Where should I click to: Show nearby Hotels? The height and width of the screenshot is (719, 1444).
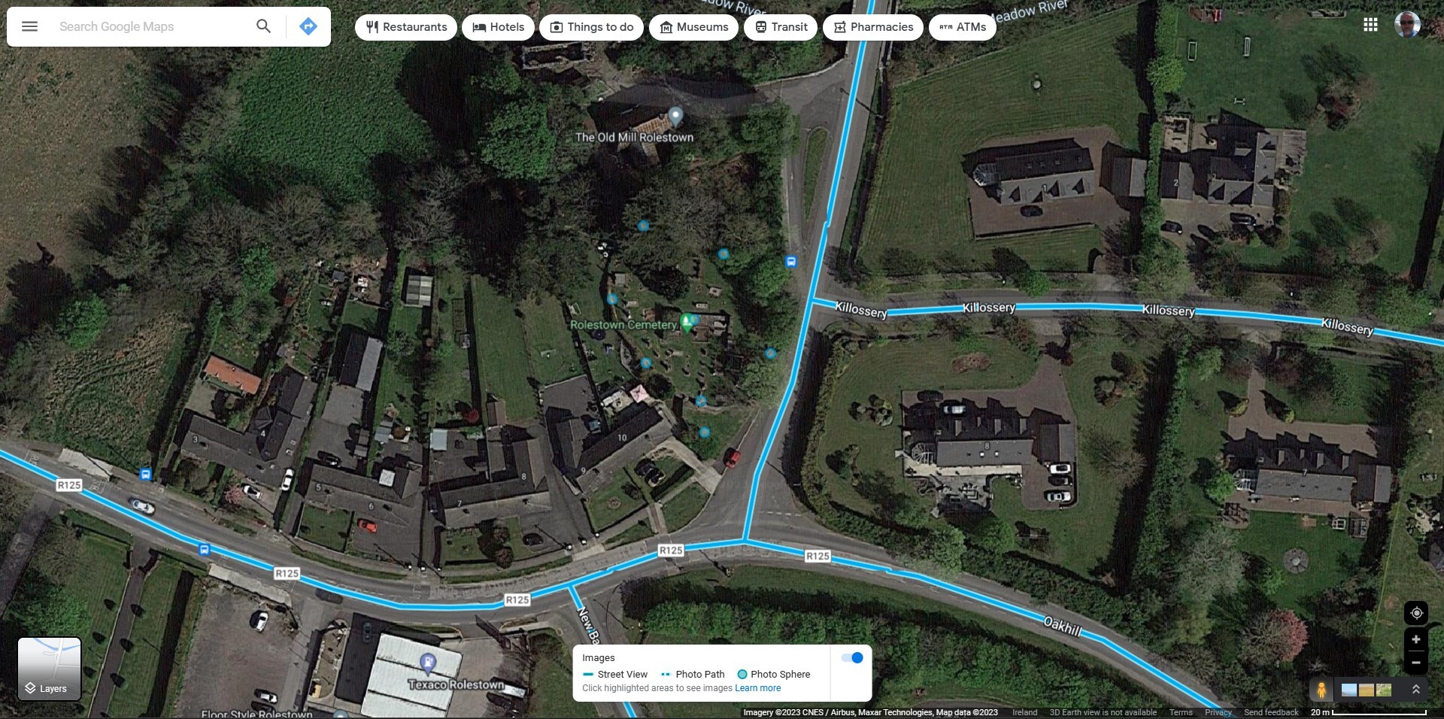(x=498, y=27)
